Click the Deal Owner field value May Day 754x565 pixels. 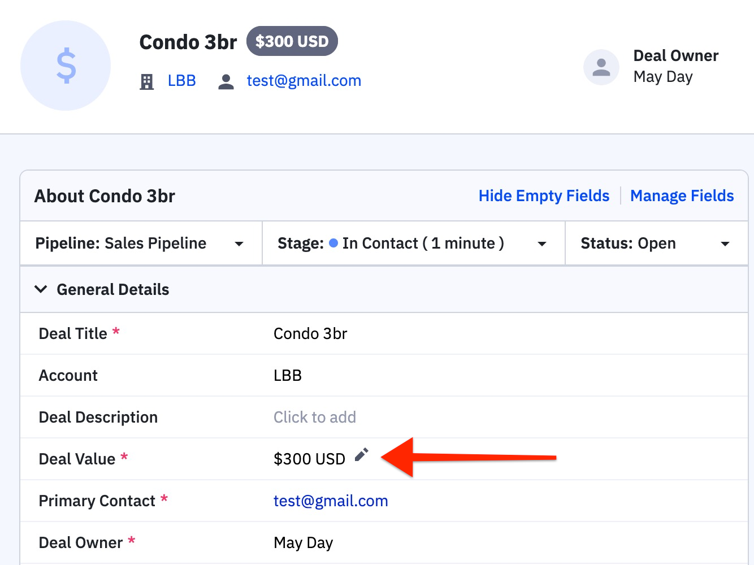pos(304,543)
